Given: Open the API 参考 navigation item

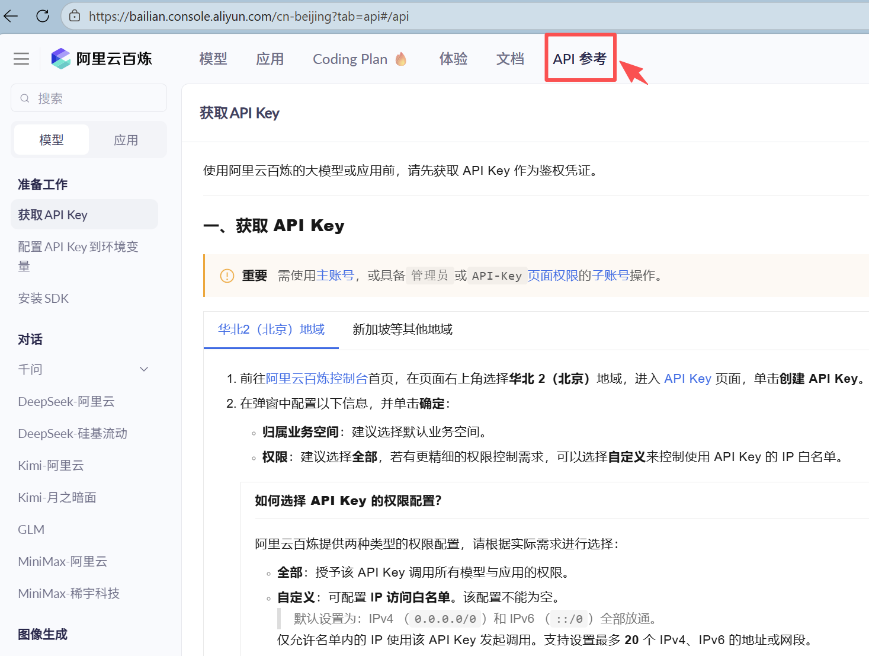Looking at the screenshot, I should pos(580,59).
